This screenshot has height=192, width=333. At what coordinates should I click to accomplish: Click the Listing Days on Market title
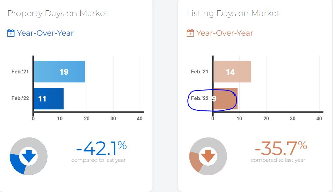(233, 13)
